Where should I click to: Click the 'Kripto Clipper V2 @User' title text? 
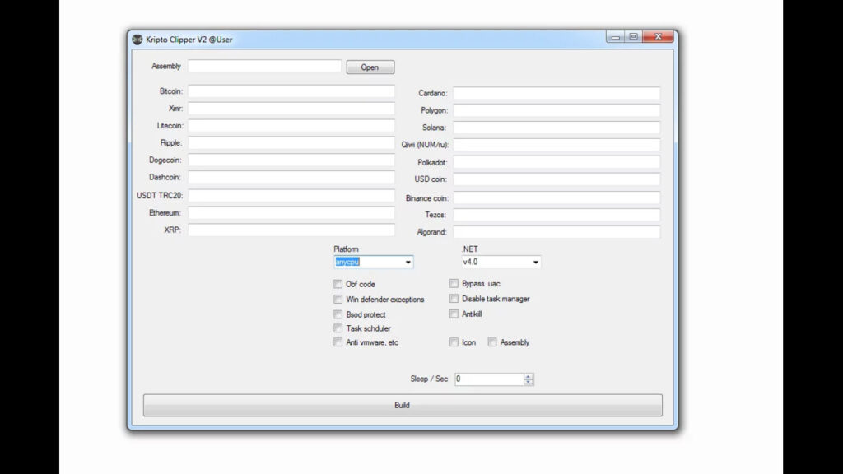coord(189,39)
